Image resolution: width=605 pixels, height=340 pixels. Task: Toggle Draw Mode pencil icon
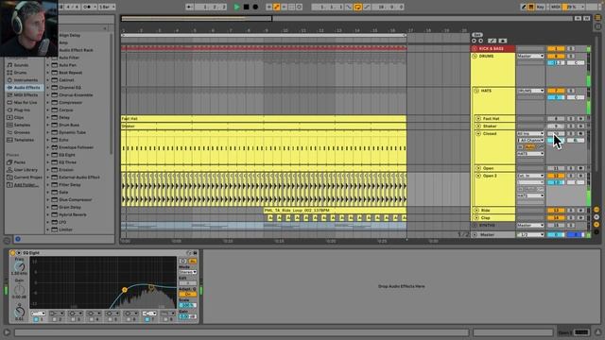(524, 7)
